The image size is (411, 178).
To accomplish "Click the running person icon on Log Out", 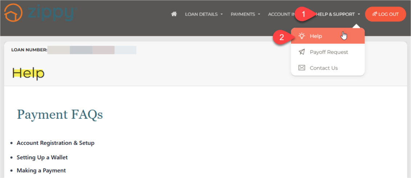I will (375, 14).
